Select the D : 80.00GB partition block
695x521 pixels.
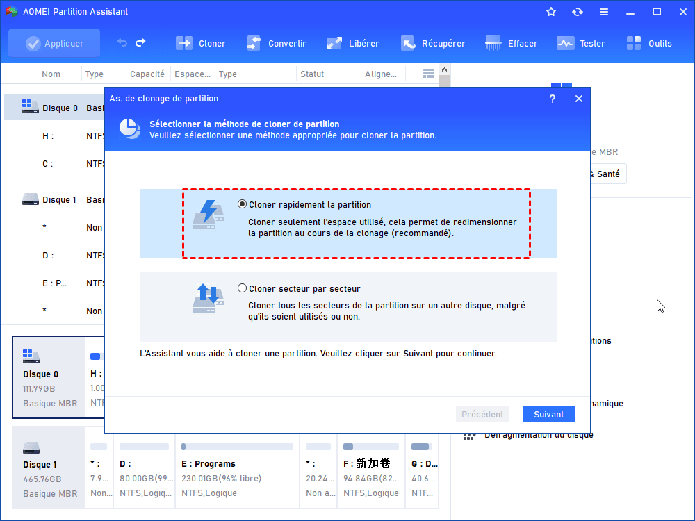pyautogui.click(x=145, y=472)
